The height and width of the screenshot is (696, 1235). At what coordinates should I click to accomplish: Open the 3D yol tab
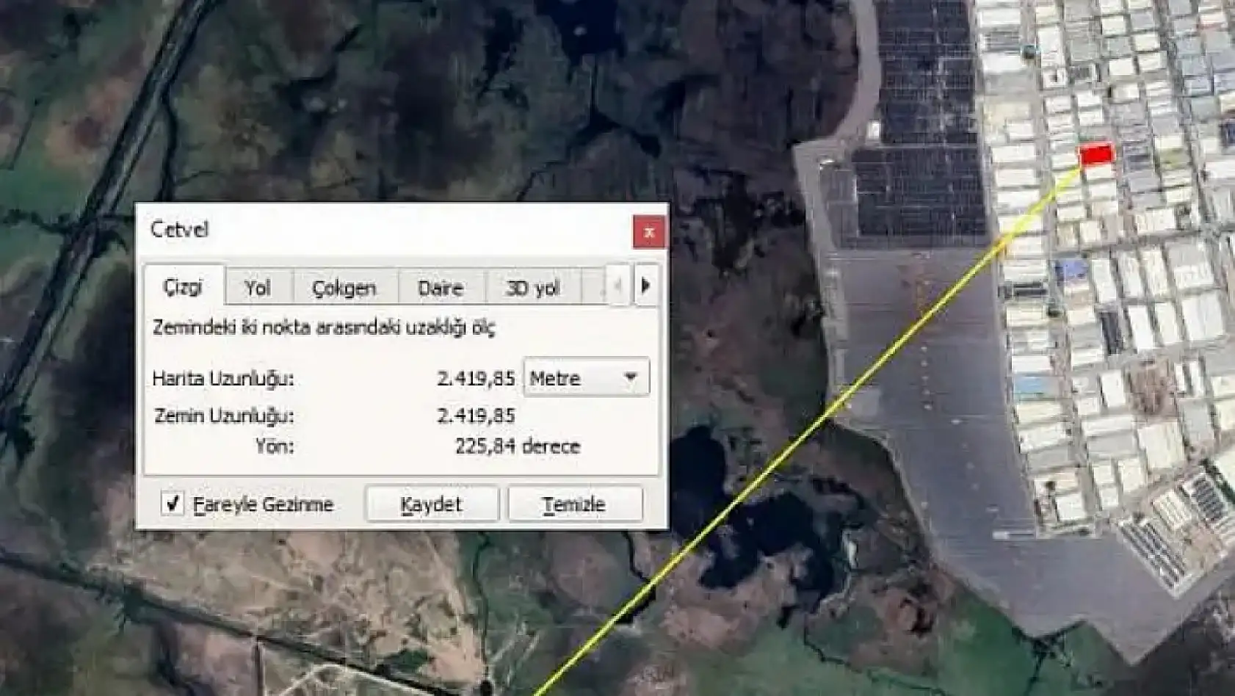[x=532, y=288]
